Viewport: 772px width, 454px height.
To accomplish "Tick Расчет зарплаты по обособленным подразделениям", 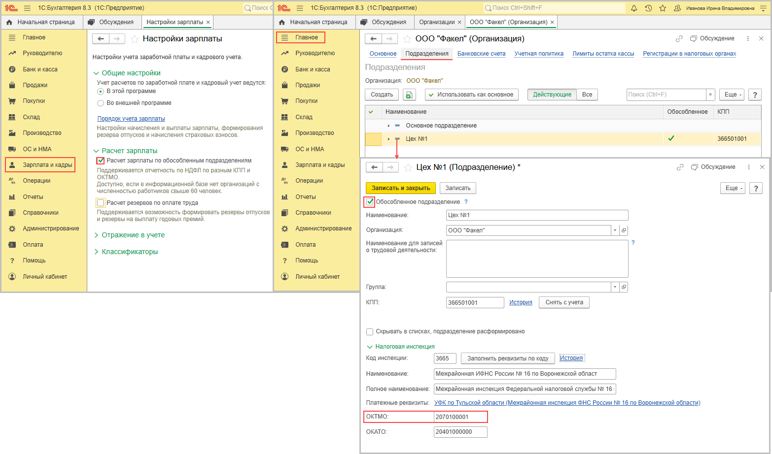I will point(101,161).
